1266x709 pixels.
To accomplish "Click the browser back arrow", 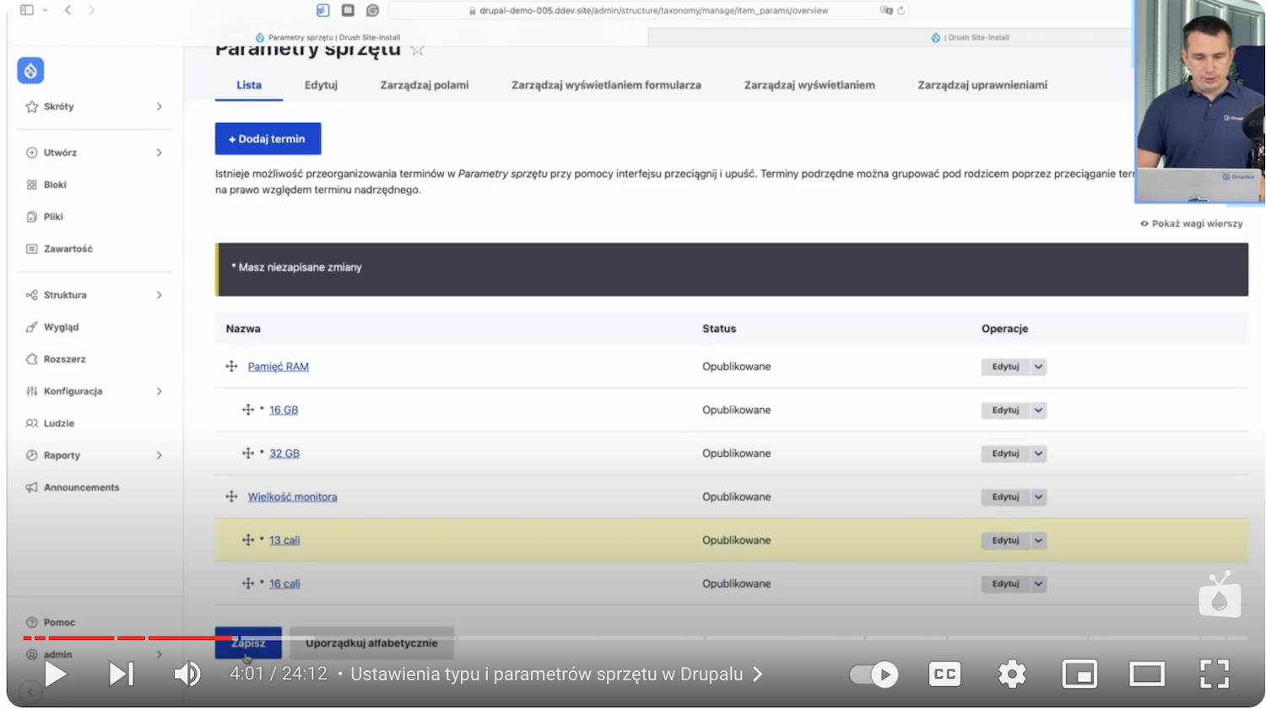I will click(68, 10).
